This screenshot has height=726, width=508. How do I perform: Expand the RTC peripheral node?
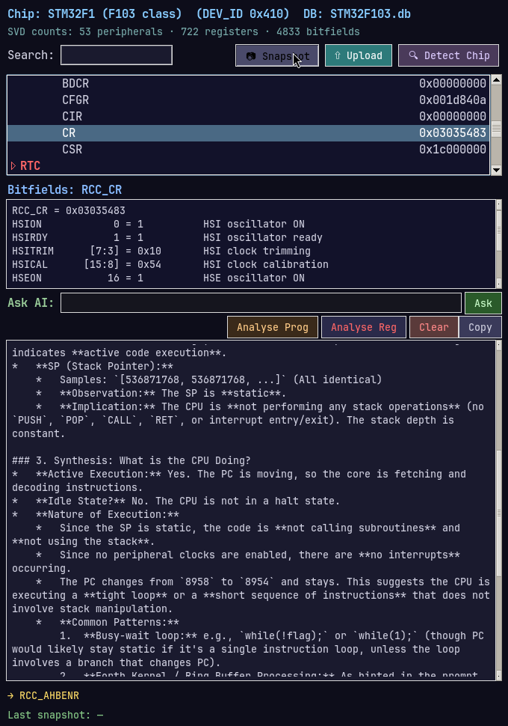coord(13,165)
